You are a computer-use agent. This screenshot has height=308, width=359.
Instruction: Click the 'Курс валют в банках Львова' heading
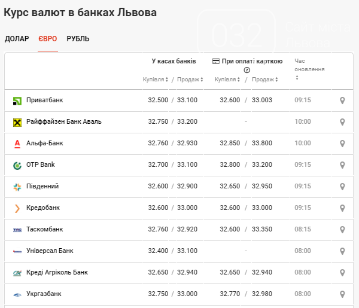pos(80,13)
